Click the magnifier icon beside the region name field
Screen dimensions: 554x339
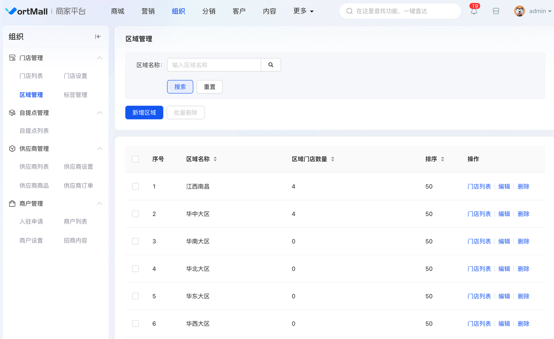coord(271,65)
